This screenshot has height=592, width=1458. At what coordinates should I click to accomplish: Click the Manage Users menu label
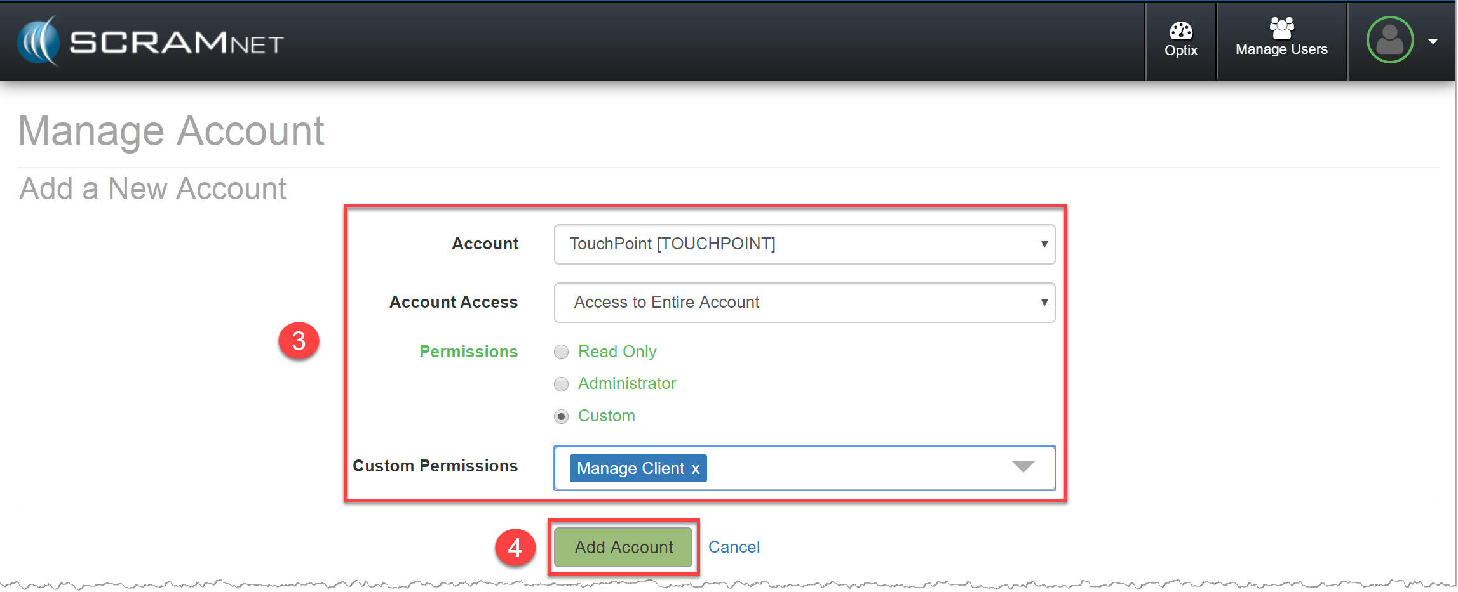(1281, 49)
